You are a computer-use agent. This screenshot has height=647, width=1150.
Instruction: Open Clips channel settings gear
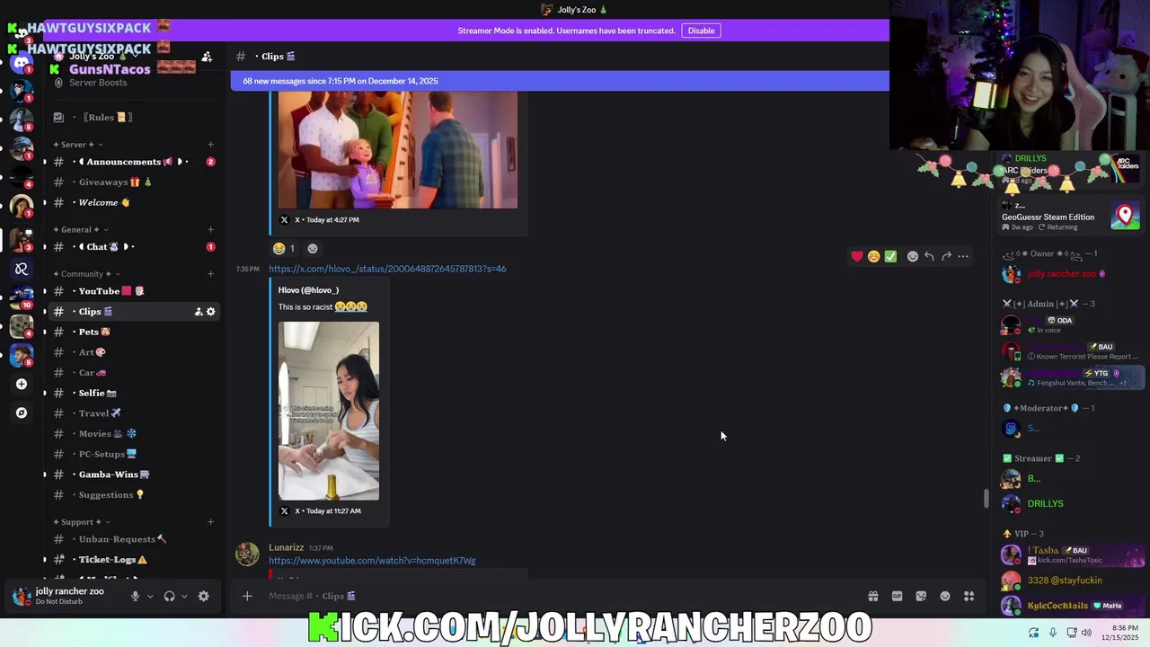click(211, 312)
